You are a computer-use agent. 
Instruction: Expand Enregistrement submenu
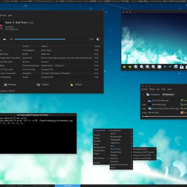(x=144, y=149)
